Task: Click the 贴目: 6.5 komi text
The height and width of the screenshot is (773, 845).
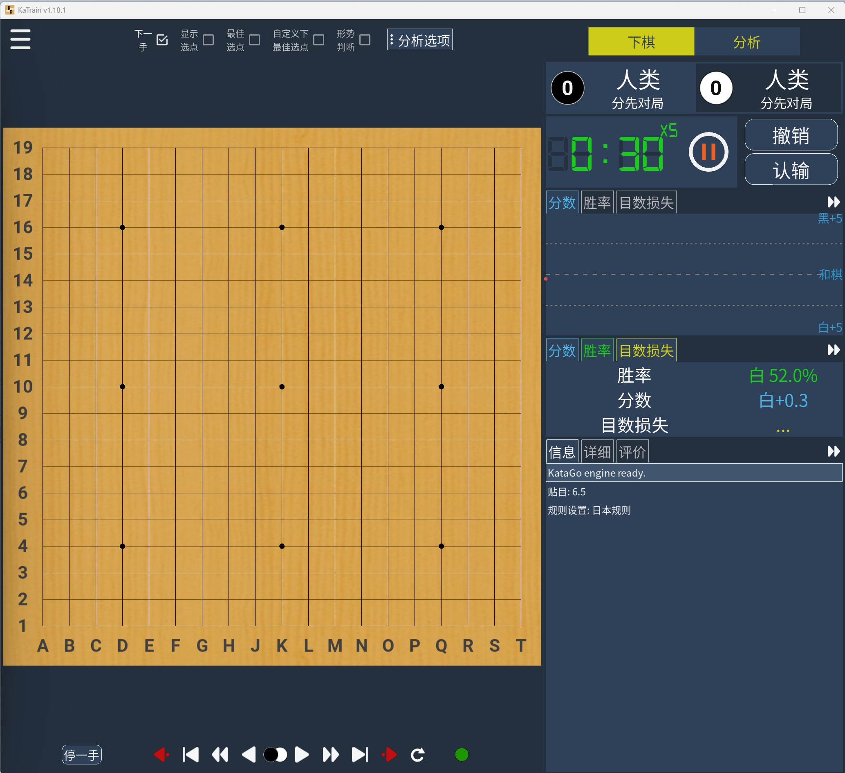Action: (x=567, y=492)
